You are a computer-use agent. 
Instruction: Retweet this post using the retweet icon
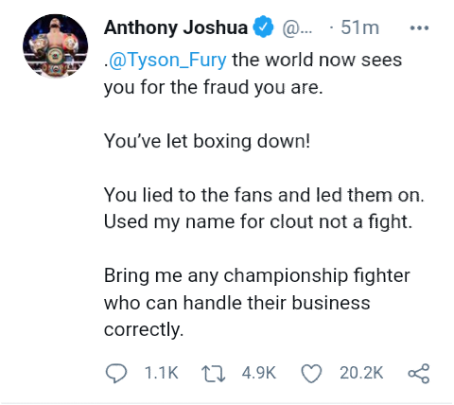[214, 374]
